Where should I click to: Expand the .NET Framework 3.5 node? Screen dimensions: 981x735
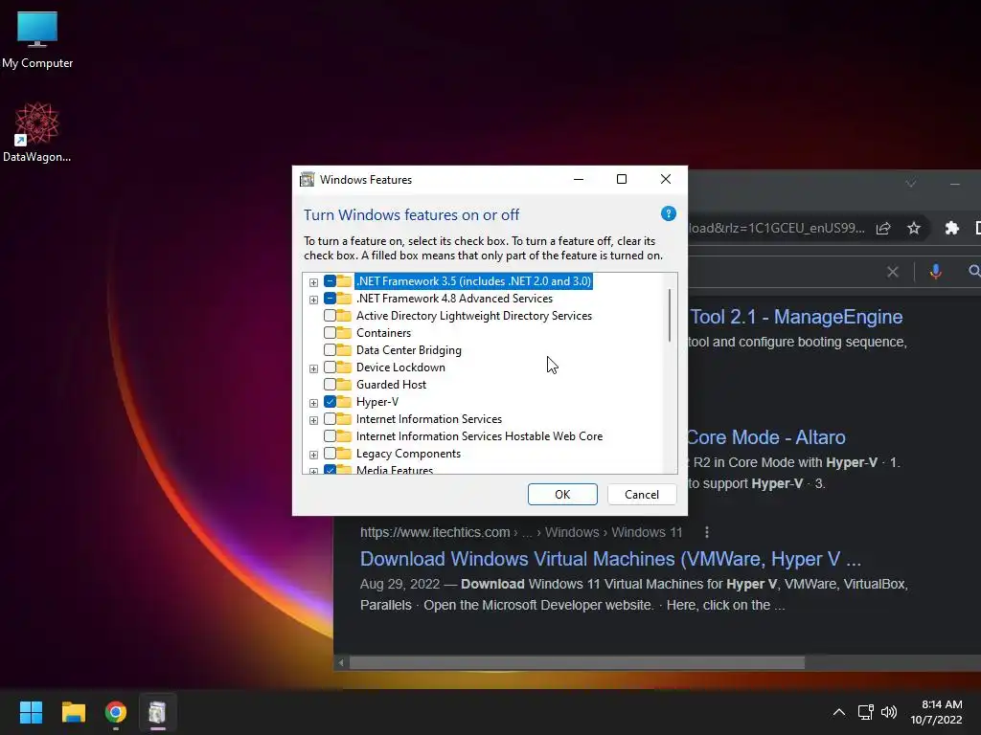pos(313,282)
